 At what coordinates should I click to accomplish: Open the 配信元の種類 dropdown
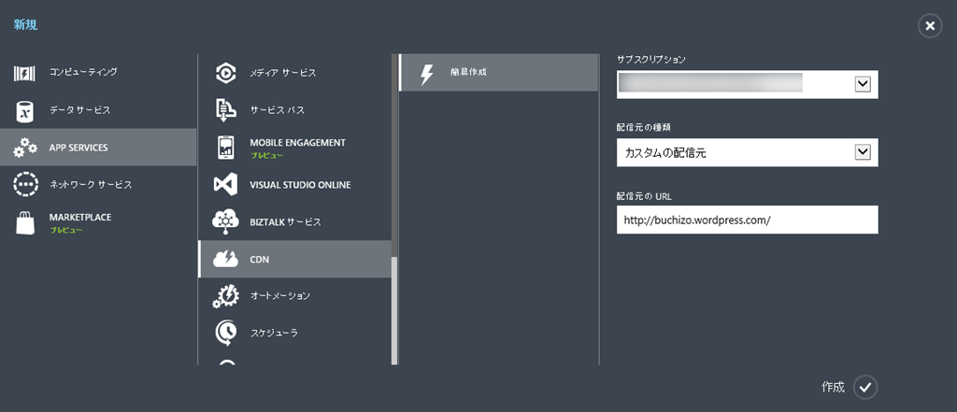863,152
